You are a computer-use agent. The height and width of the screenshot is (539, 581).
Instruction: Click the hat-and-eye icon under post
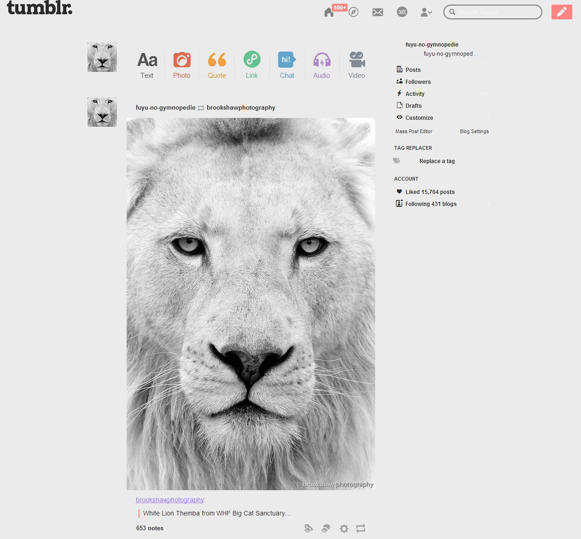tap(326, 528)
